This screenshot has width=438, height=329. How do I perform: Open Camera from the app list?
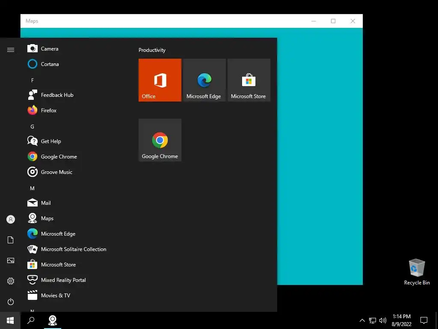tap(75, 49)
